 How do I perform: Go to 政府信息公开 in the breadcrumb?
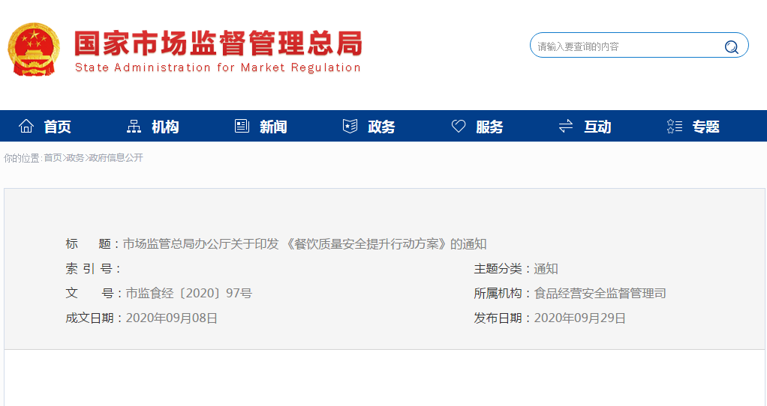tap(116, 157)
